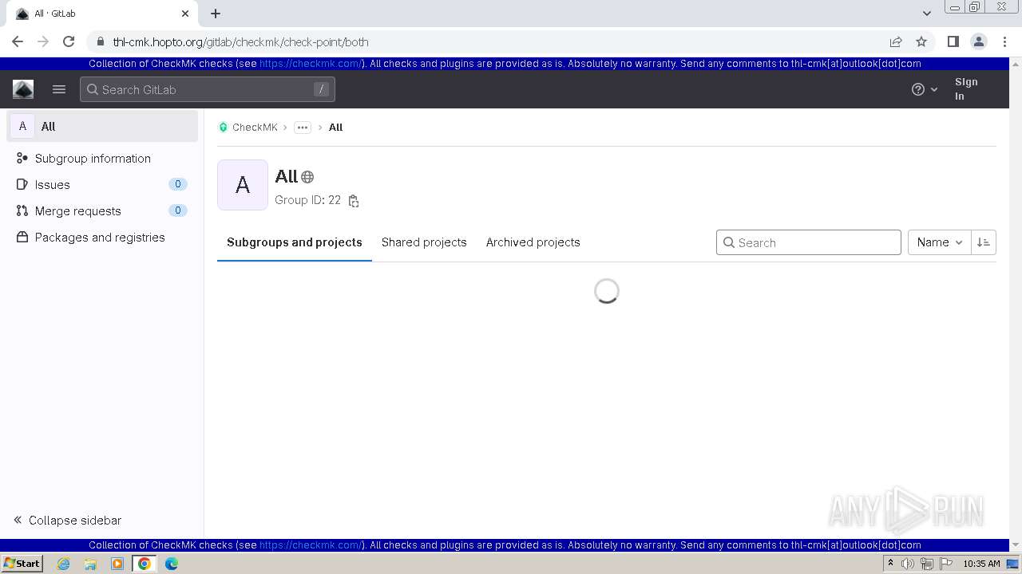Click the Issues sidebar icon
The height and width of the screenshot is (574, 1022).
coord(22,184)
